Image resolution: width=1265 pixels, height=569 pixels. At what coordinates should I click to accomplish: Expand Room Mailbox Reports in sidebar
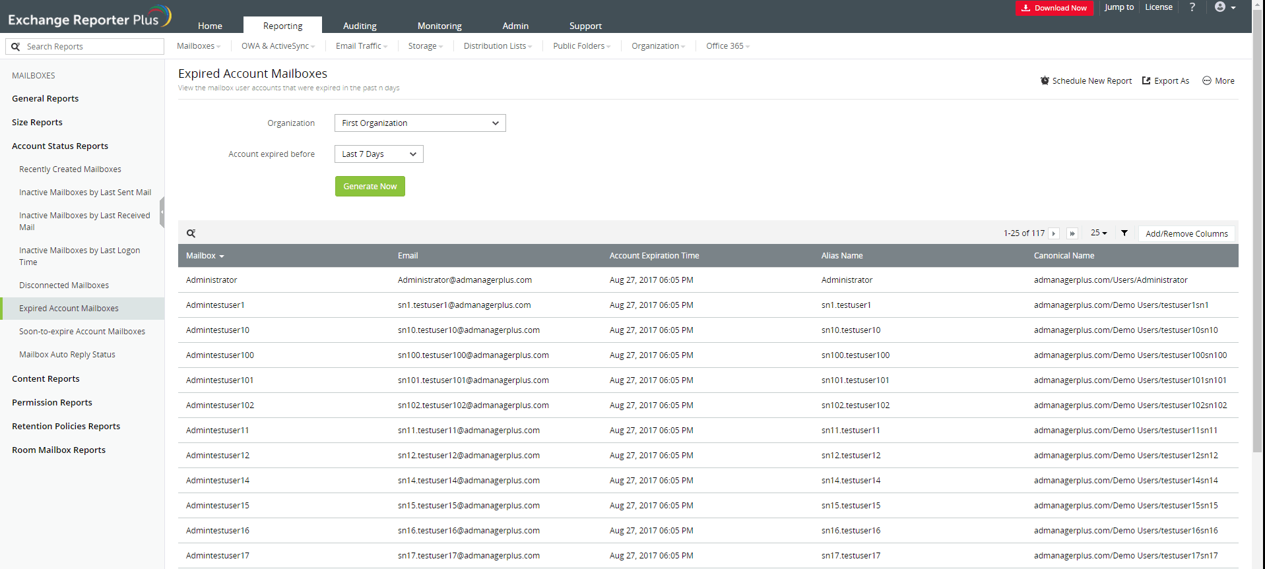[59, 450]
